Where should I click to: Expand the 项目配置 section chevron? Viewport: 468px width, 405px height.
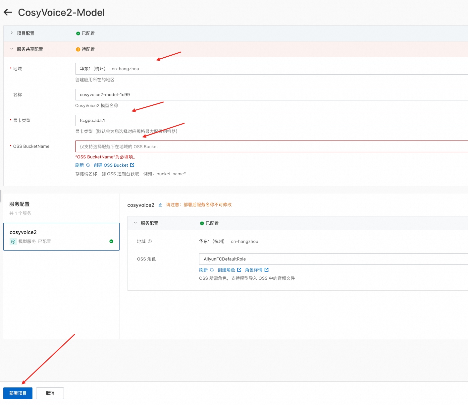coord(12,33)
